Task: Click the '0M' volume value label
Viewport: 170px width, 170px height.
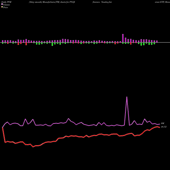Action: (x=163, y=123)
